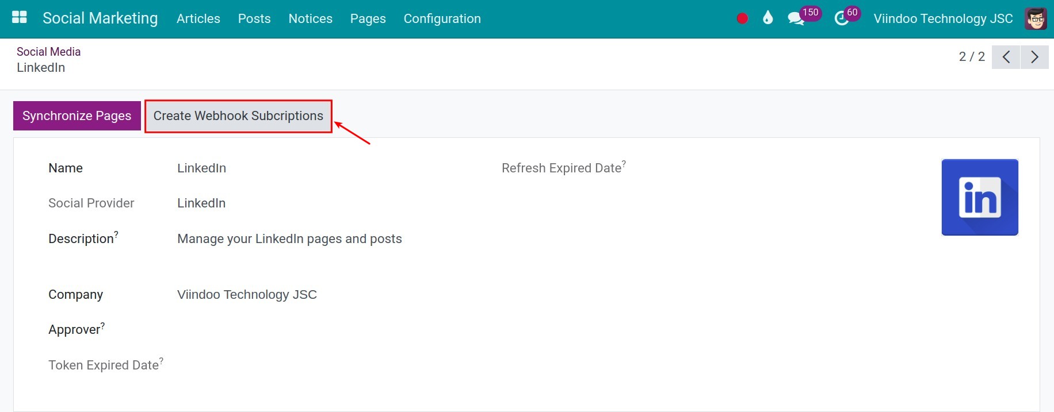The width and height of the screenshot is (1054, 412).
Task: Go back to Social Media breadcrumb
Action: tap(48, 52)
